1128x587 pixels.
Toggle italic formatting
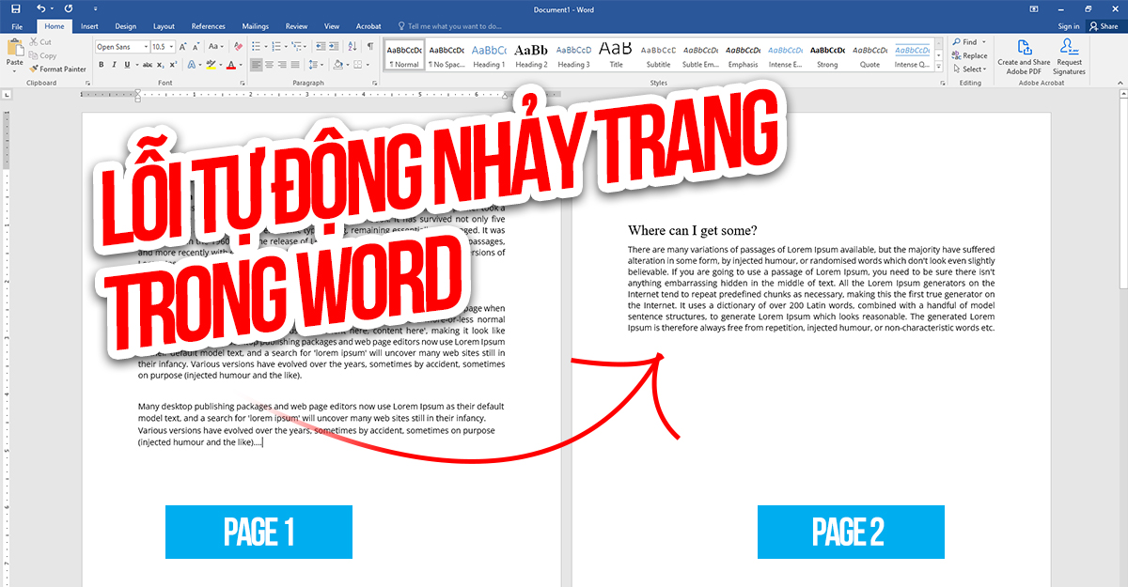click(x=114, y=65)
